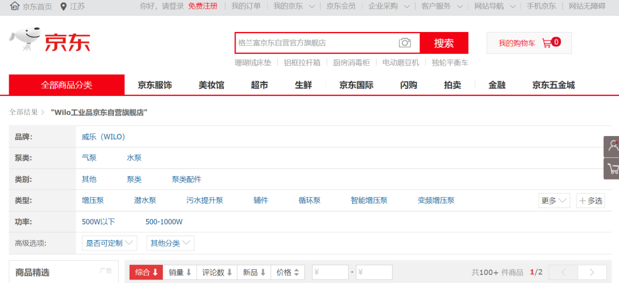Click 你好，请登录 link
This screenshot has height=283, width=619.
162,6
